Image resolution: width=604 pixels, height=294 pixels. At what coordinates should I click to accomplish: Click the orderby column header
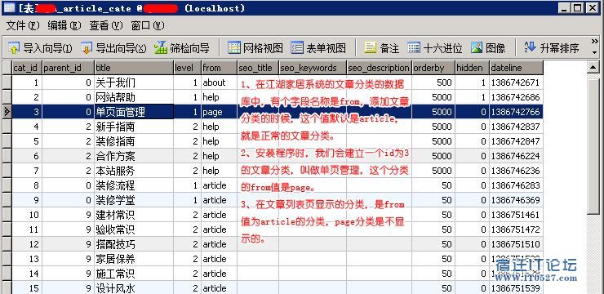[x=433, y=68]
